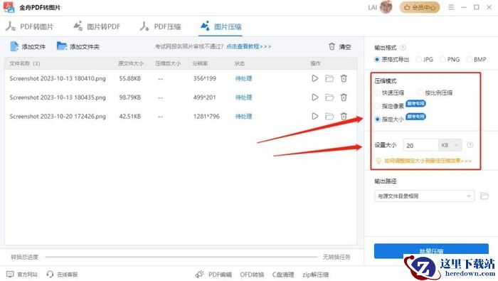Screen dimensions: 498x281
Task: Click the 添加文件夹 button
Action: [78, 47]
